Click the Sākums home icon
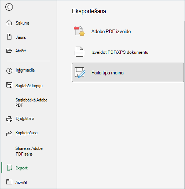 tap(9, 23)
